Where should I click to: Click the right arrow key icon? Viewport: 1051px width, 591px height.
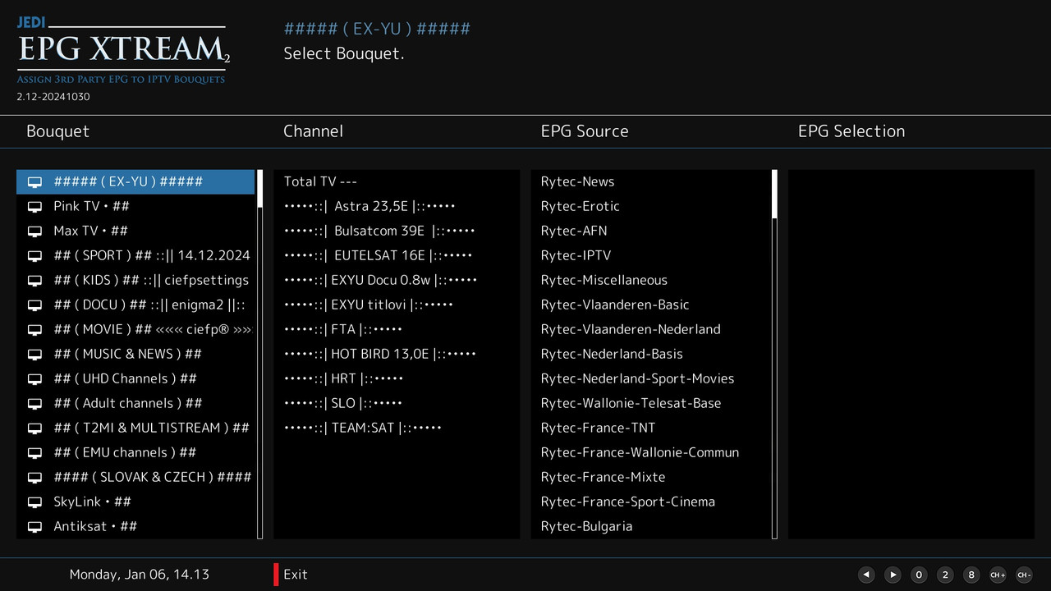click(x=893, y=575)
